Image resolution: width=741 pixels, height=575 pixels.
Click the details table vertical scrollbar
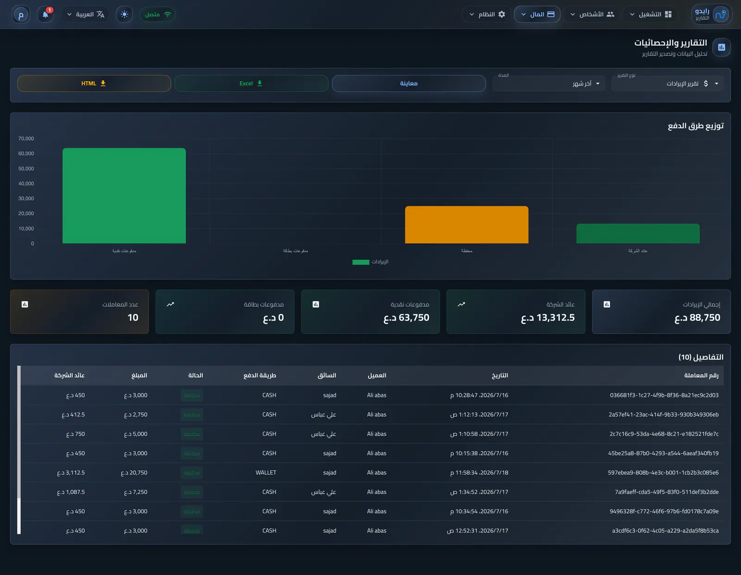pyautogui.click(x=19, y=450)
